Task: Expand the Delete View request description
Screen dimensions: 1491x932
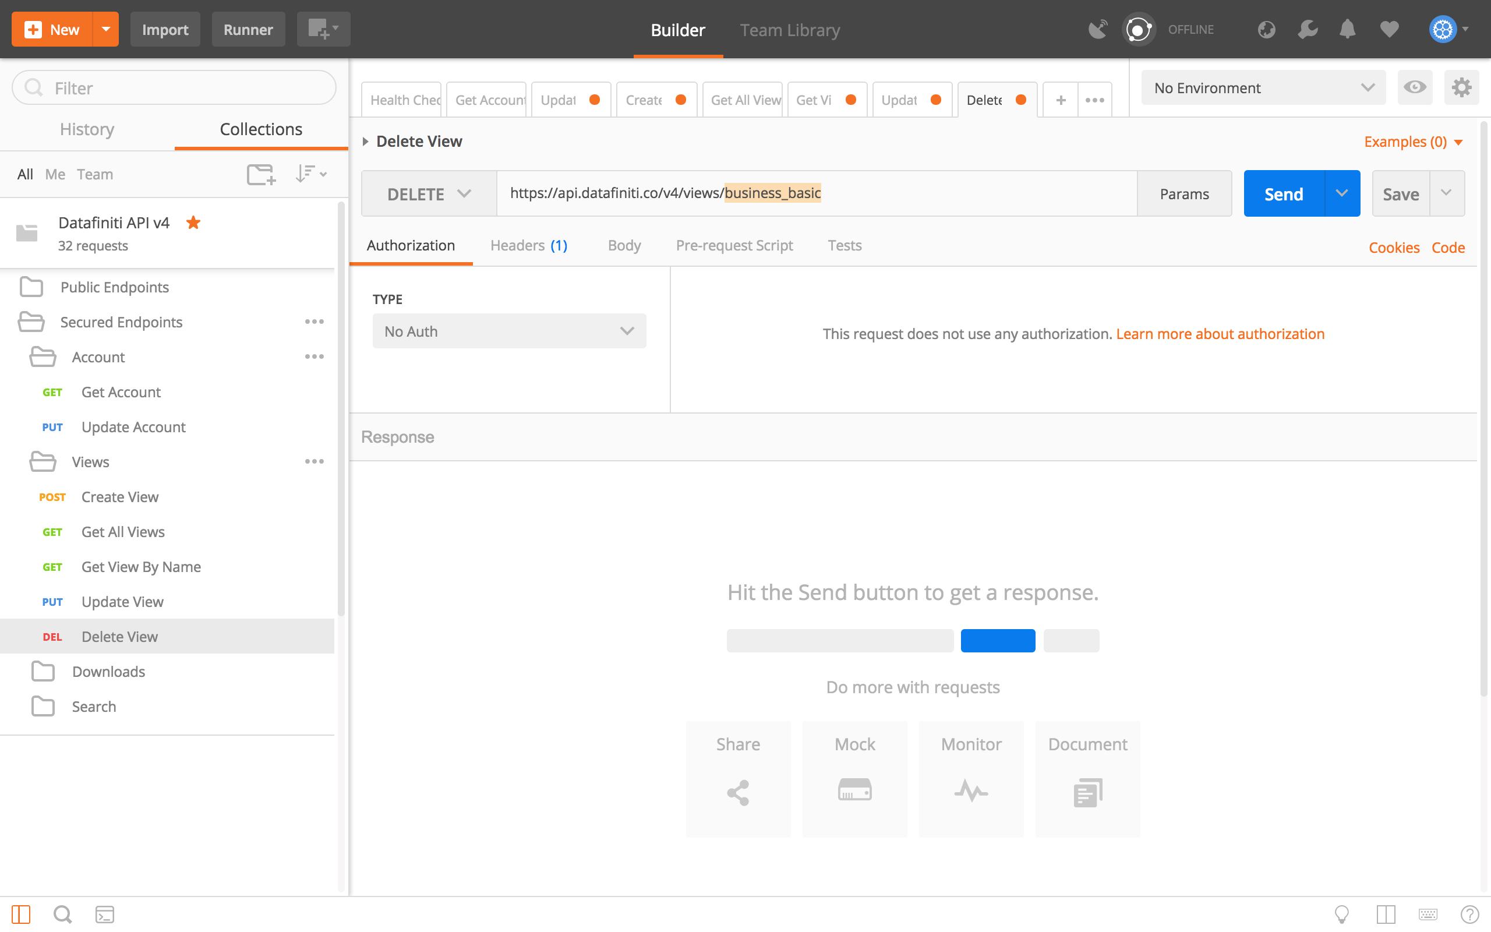Action: [x=365, y=141]
